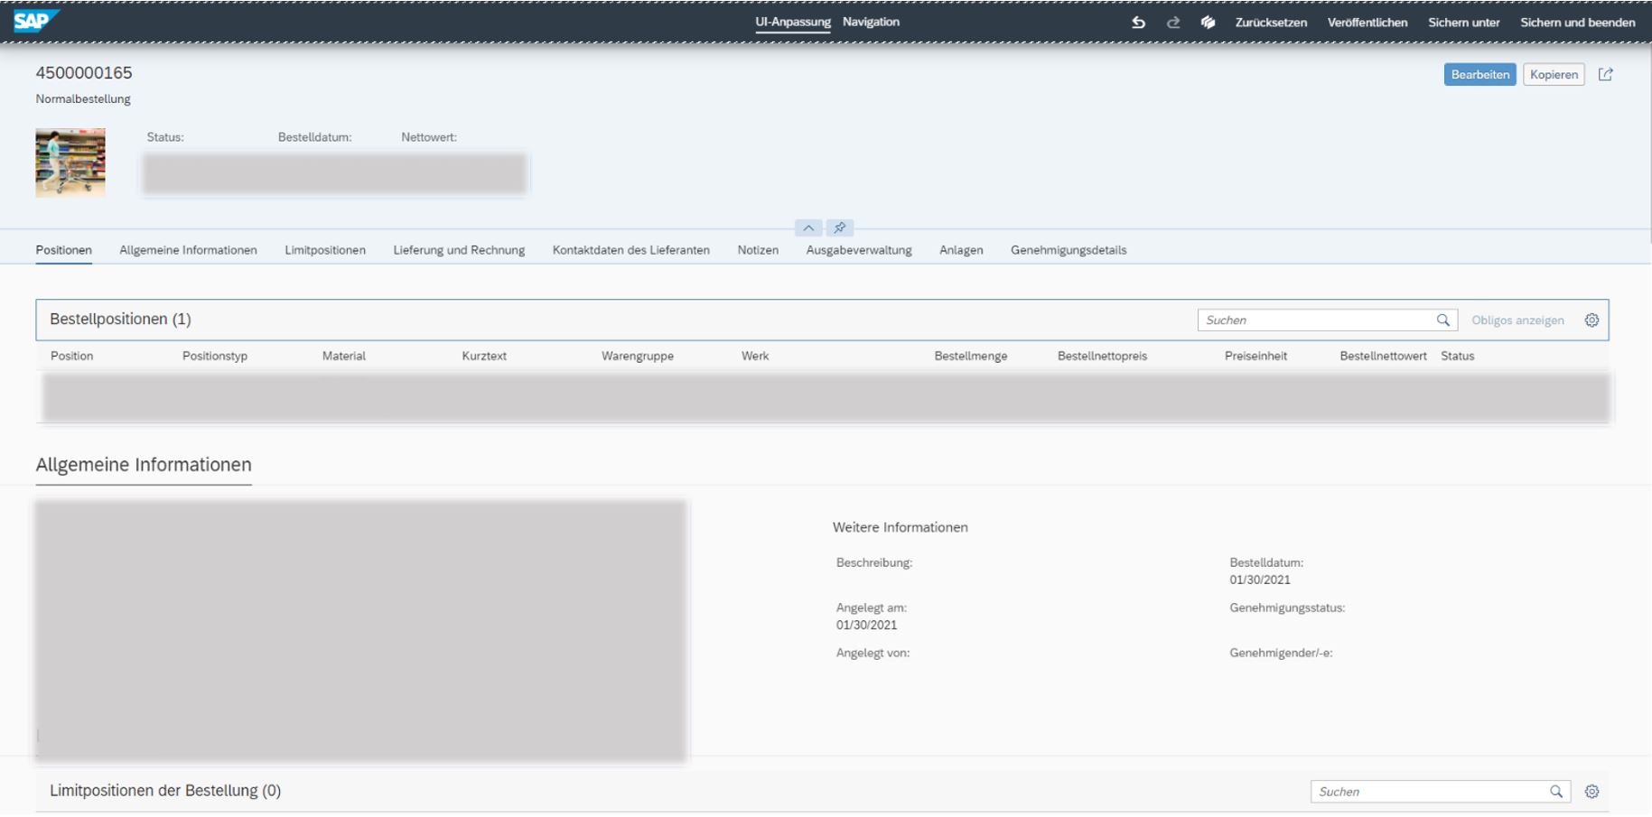Click search magnifier in Bestellpositionen field
1652x817 pixels.
click(x=1443, y=320)
